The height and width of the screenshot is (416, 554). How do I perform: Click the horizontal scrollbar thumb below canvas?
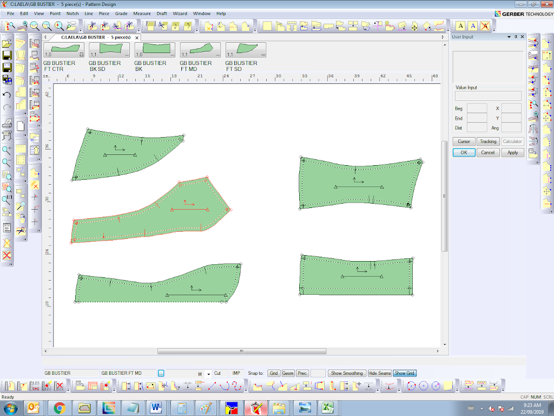click(x=242, y=351)
